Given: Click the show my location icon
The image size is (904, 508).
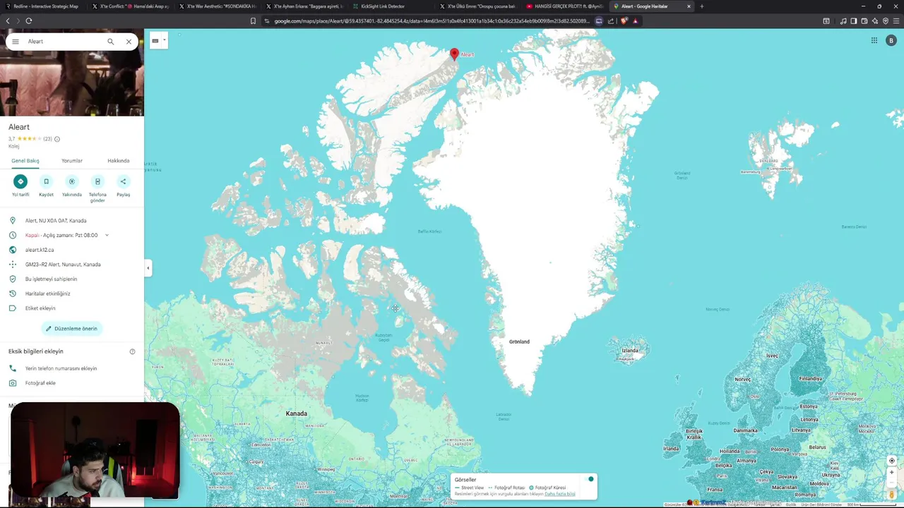Looking at the screenshot, I should pos(891,461).
